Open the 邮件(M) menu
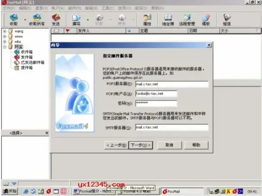The height and width of the screenshot is (196, 262). 75,8
